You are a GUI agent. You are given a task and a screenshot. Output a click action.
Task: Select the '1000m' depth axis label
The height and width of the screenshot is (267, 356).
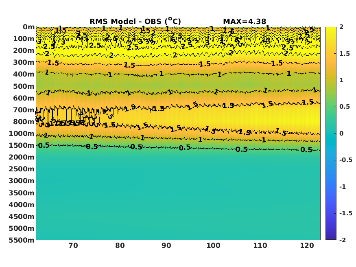22,133
